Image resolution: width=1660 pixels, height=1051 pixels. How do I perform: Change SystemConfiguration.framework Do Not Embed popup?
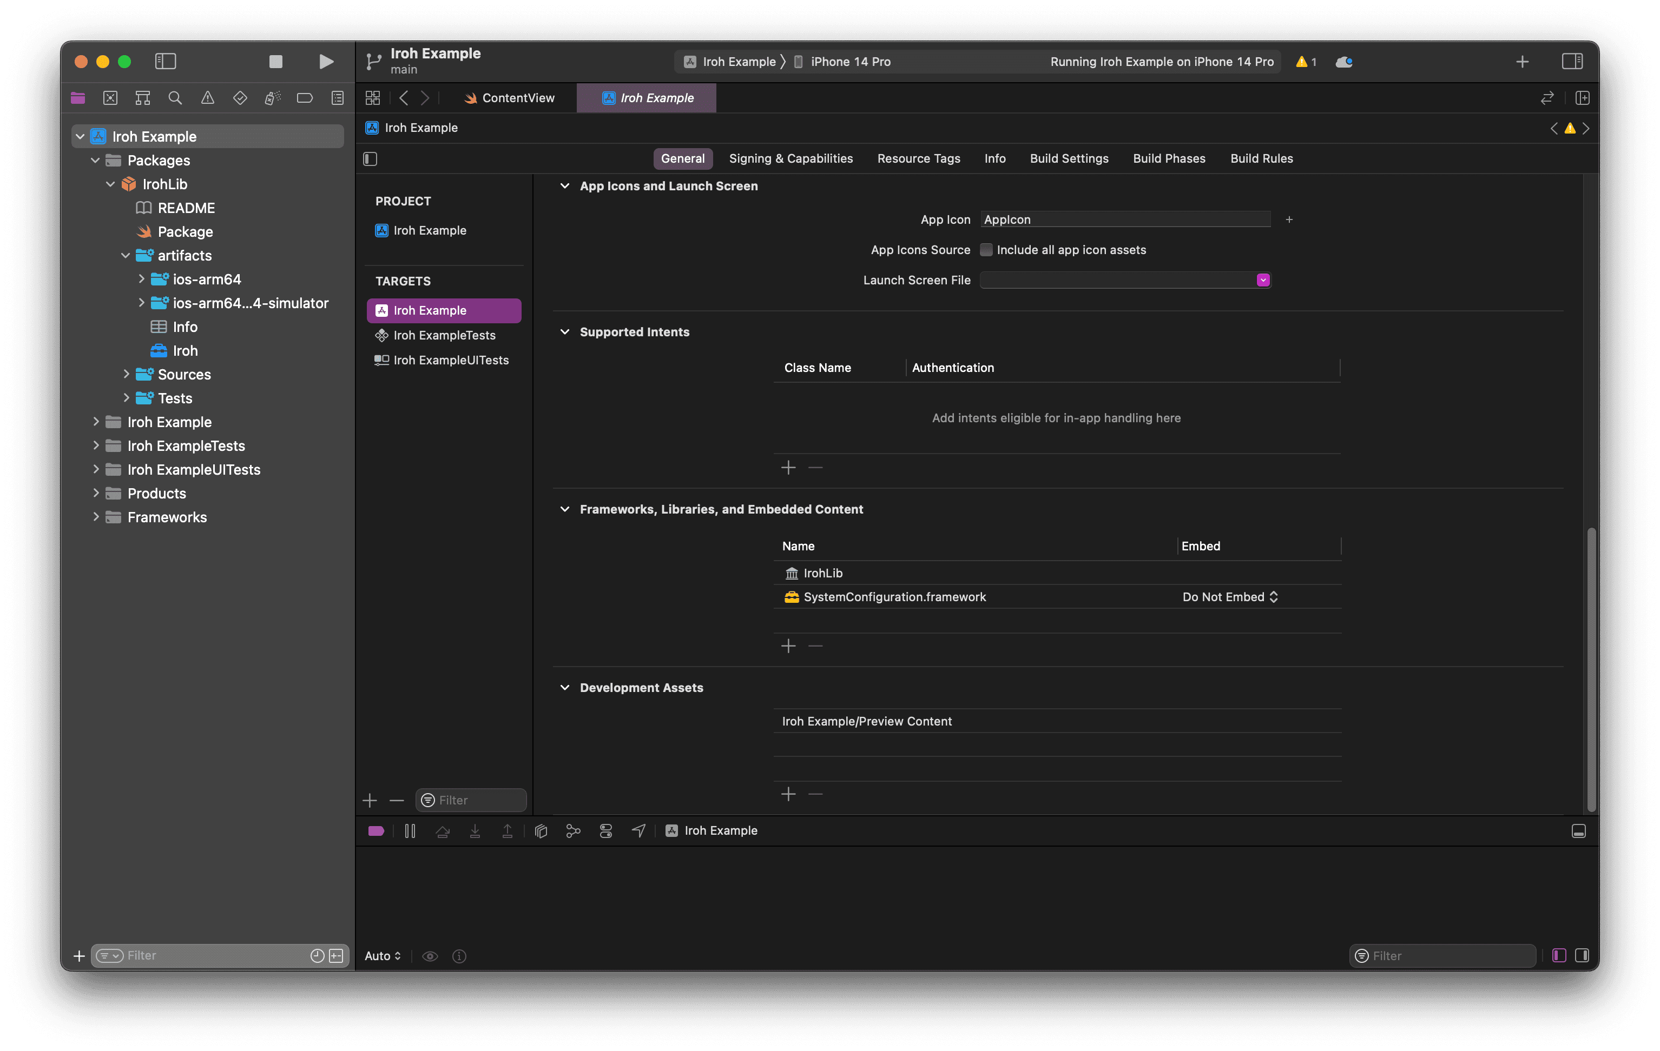1230,597
